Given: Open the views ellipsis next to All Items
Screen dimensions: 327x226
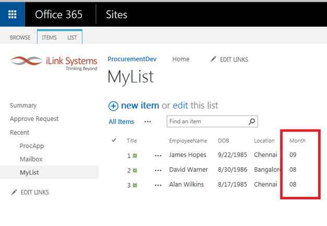Looking at the screenshot, I should (x=148, y=122).
